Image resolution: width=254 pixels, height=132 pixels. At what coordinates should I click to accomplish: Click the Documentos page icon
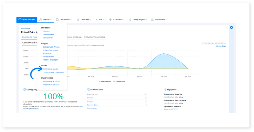[x=57, y=20]
